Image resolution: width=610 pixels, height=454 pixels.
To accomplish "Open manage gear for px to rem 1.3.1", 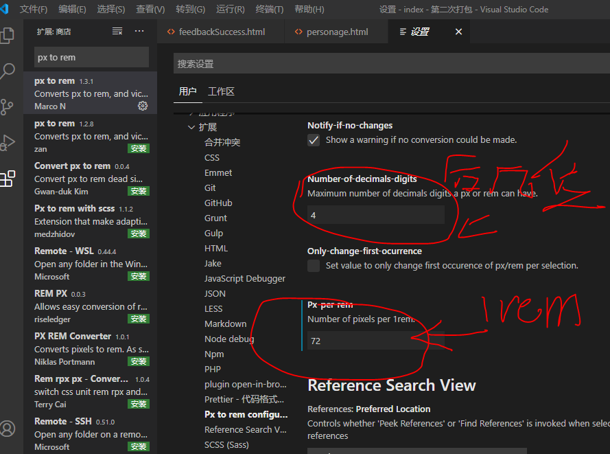I will 143,106.
